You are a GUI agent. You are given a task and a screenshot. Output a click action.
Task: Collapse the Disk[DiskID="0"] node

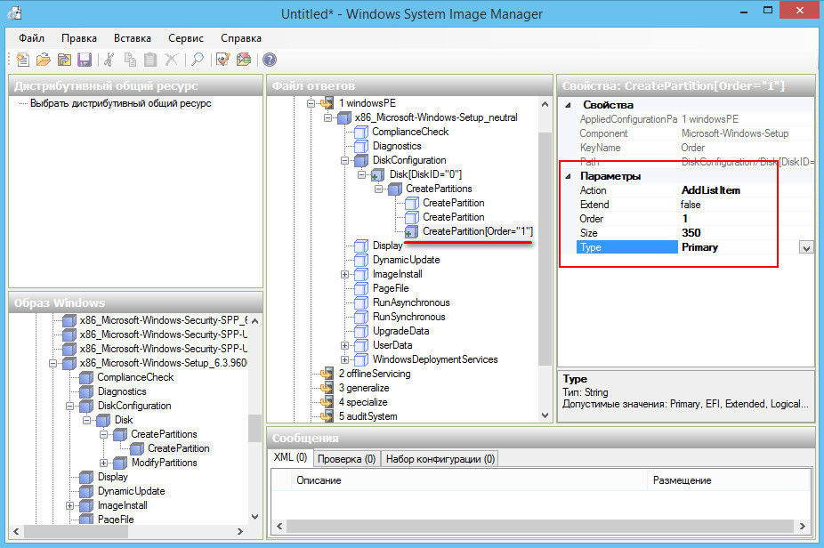[x=361, y=174]
